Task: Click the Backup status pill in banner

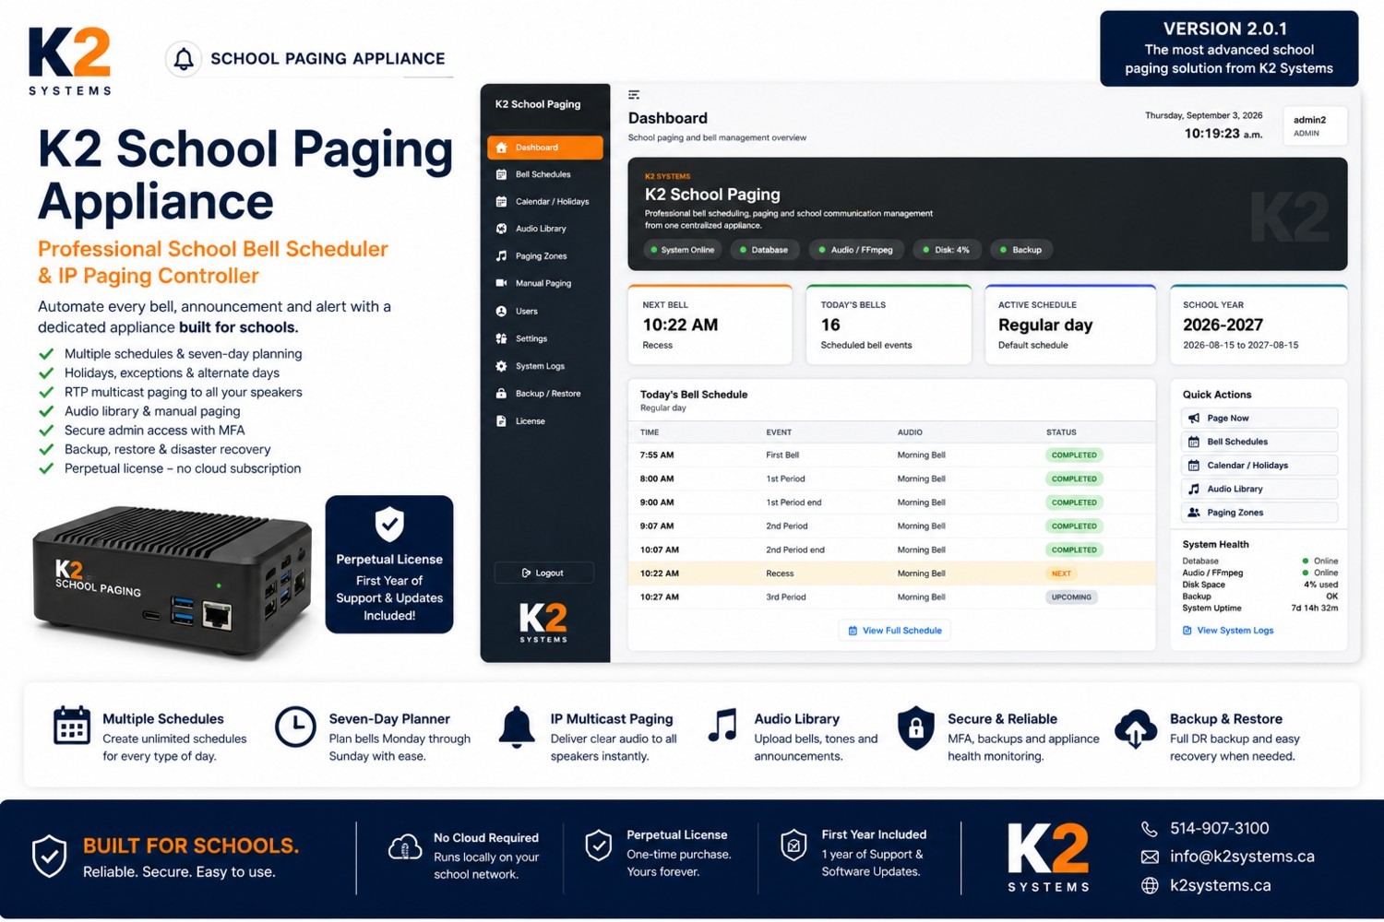Action: point(1021,250)
